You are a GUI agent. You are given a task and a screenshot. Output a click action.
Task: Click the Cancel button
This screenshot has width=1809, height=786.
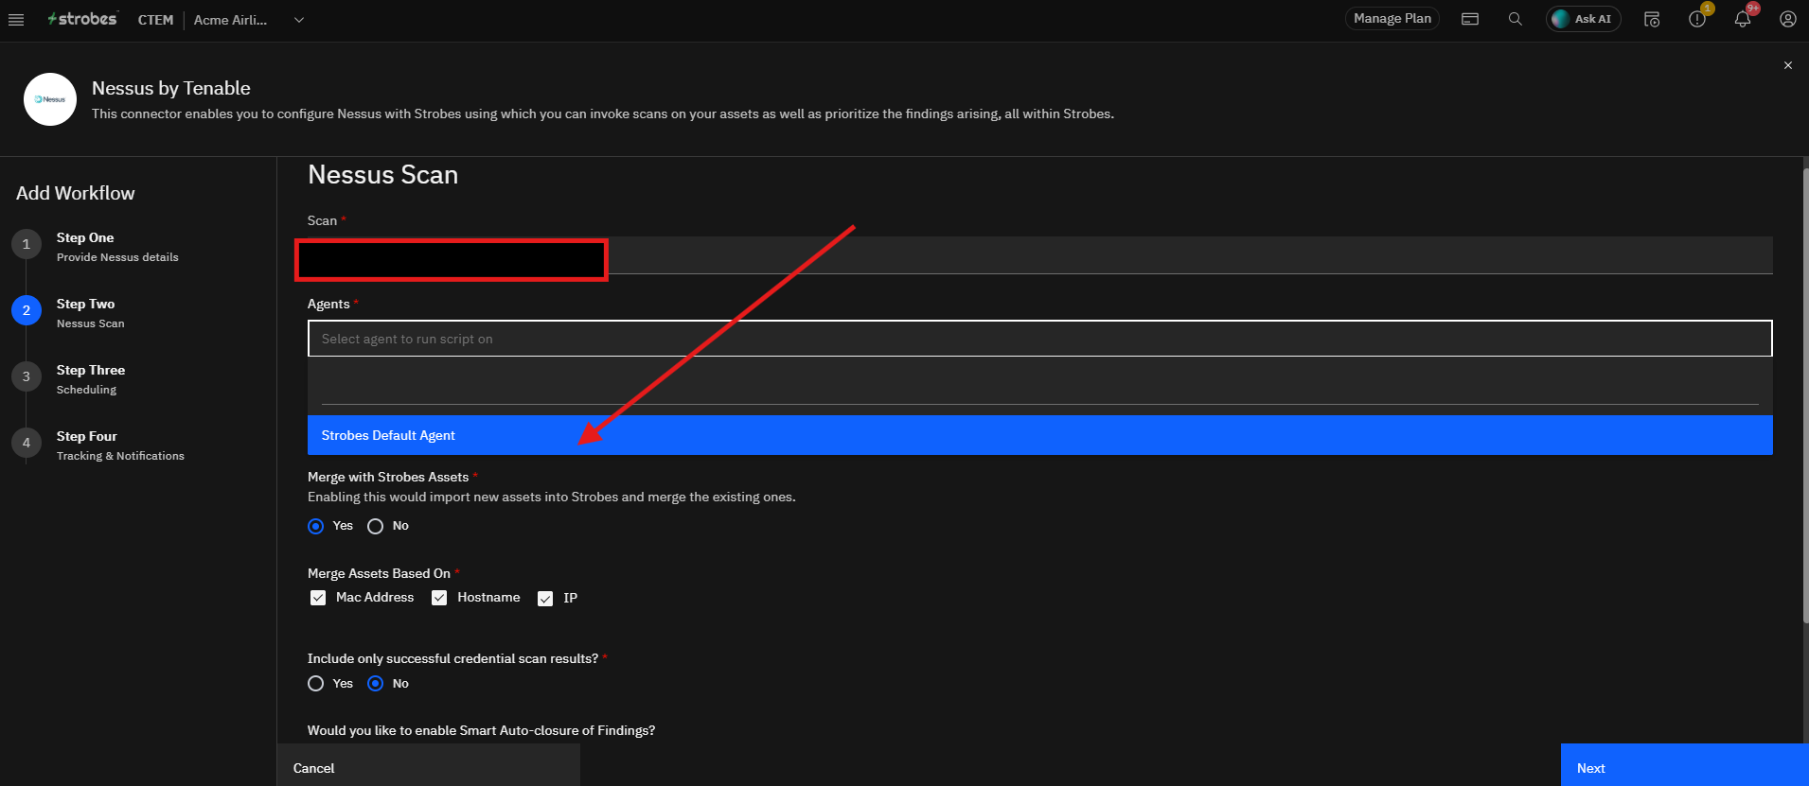(429, 766)
